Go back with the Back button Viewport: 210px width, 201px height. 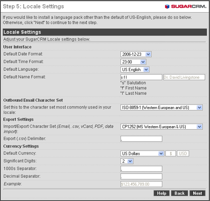tap(179, 193)
